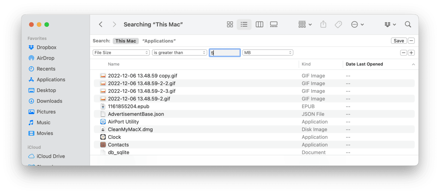Open the Dropbox toolbar menu
Screen dimensions: 440x194
tap(390, 25)
